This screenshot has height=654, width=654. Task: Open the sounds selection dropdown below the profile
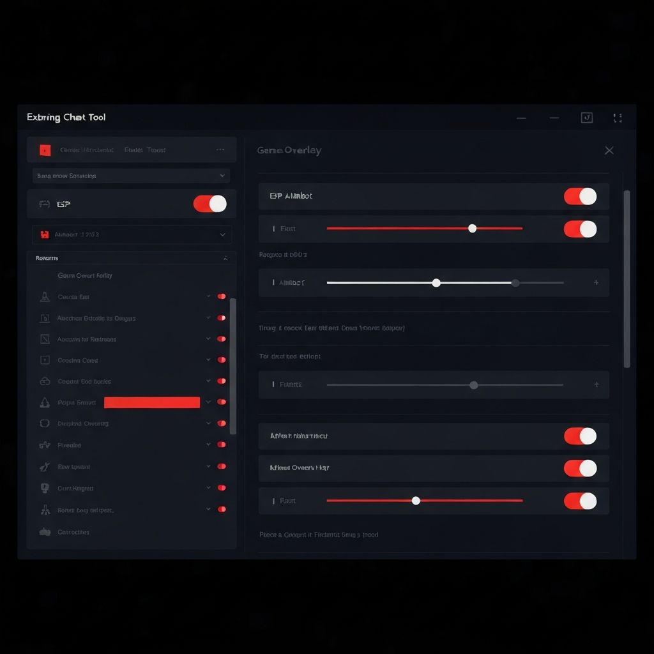(131, 175)
